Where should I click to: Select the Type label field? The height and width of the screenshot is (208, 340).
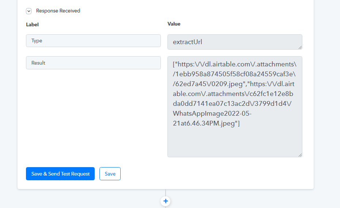tap(93, 41)
